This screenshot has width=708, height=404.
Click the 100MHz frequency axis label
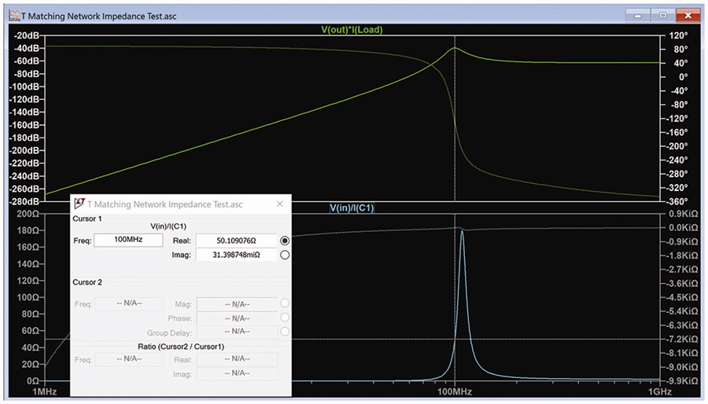[x=455, y=392]
